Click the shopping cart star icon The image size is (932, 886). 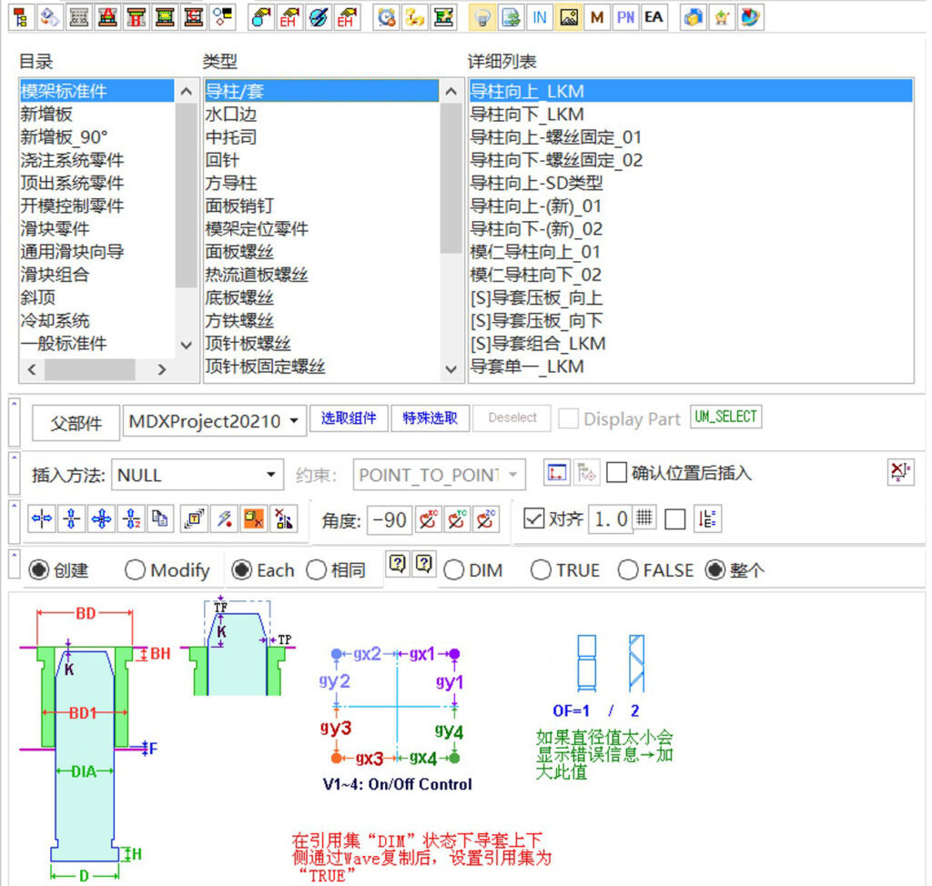coord(722,17)
